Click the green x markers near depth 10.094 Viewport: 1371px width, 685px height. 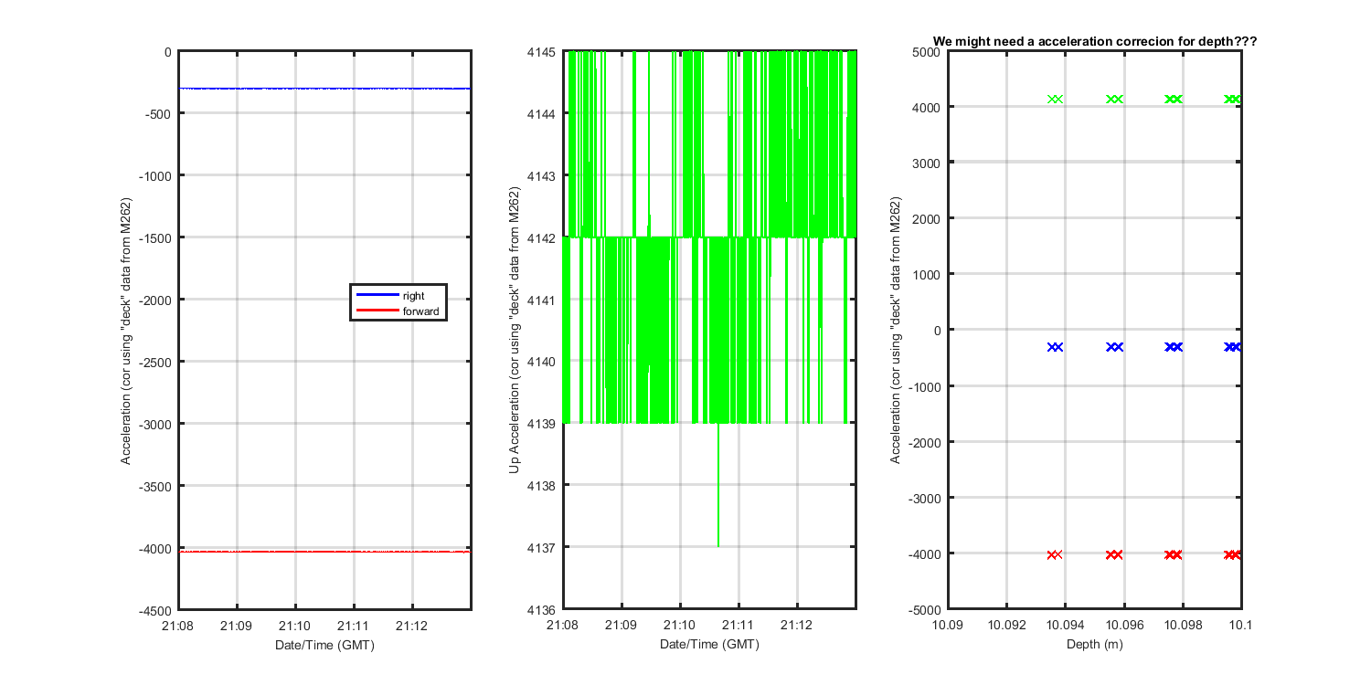point(1055,99)
